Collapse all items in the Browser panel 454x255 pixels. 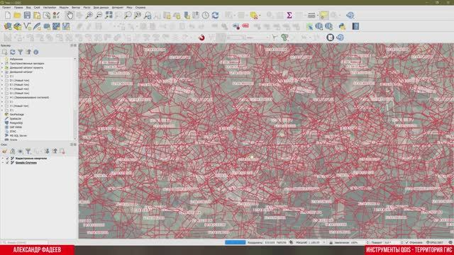click(28, 52)
